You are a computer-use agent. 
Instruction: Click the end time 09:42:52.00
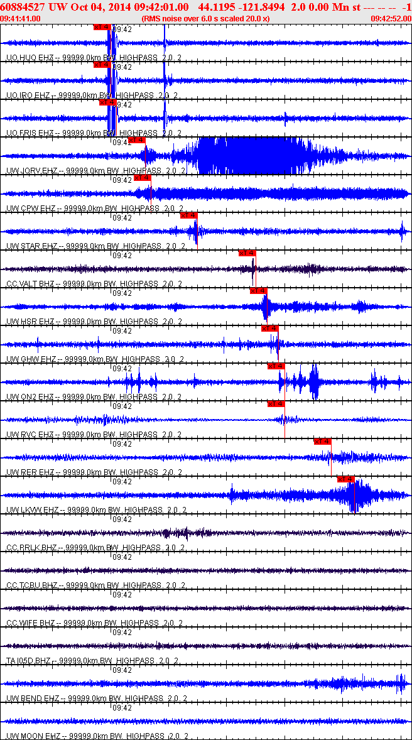pyautogui.click(x=391, y=18)
